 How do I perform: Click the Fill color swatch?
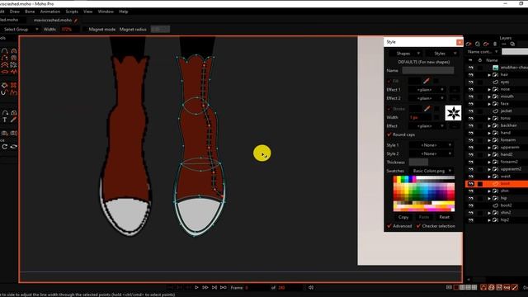[x=414, y=81]
